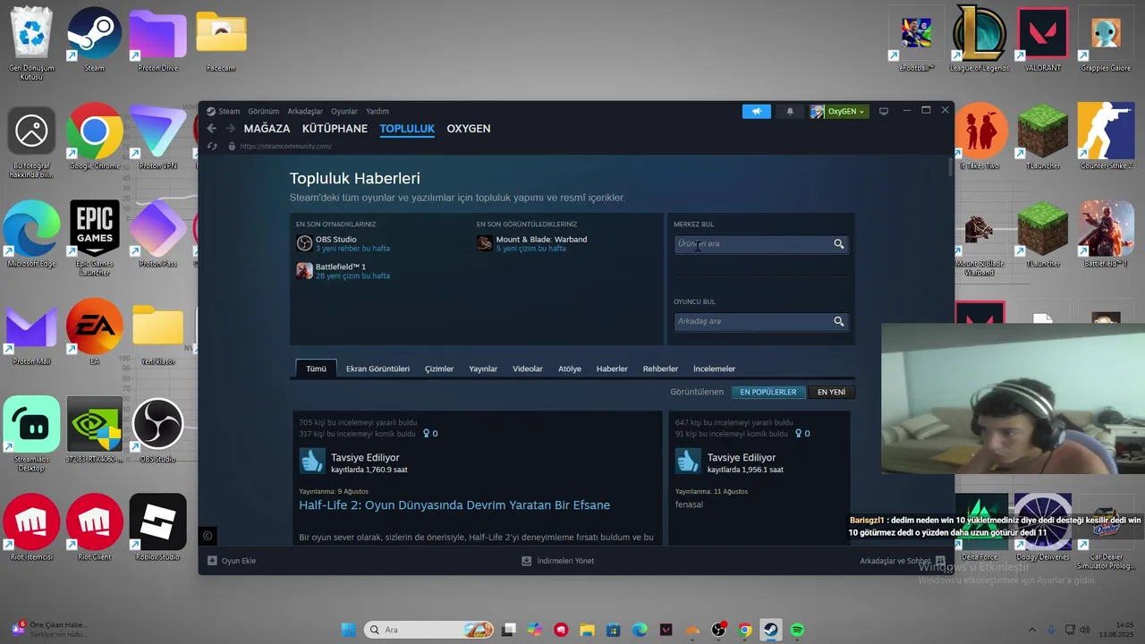Click the Windows Start button

(x=348, y=630)
